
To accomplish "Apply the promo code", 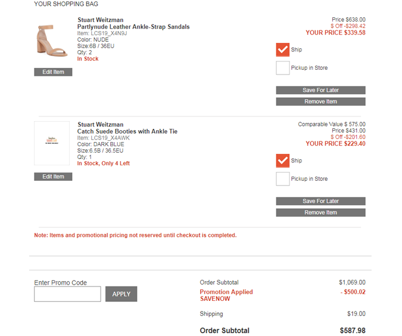I will pyautogui.click(x=121, y=294).
